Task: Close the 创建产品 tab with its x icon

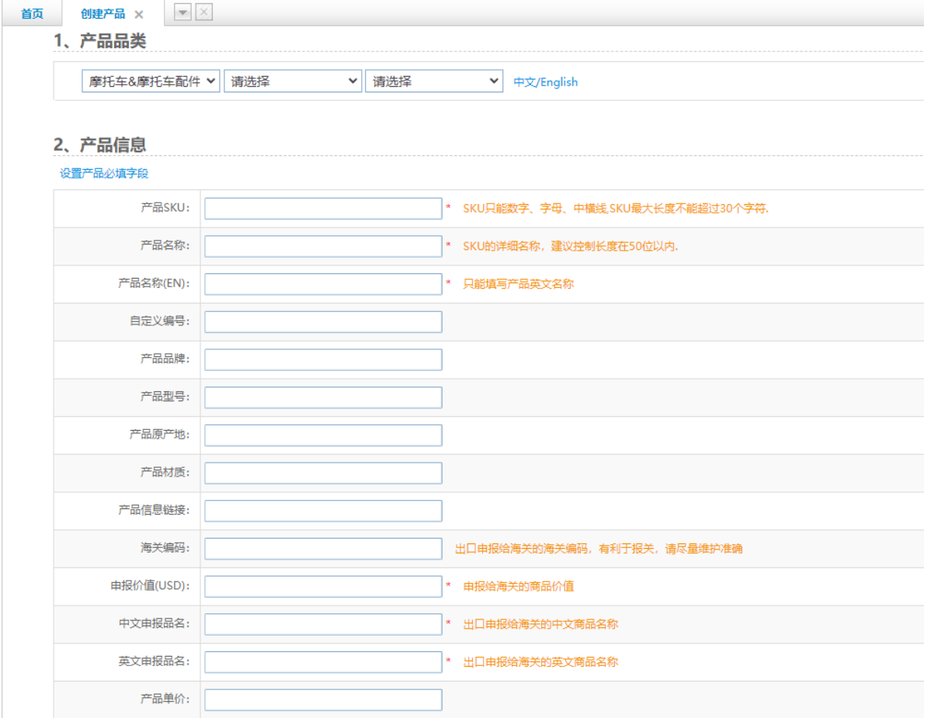Action: coord(139,15)
